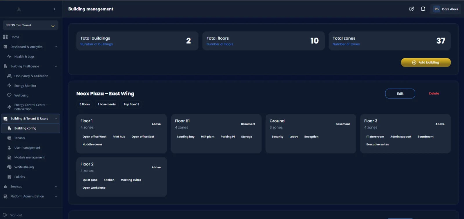Click the Platform Administration icon
The image size is (464, 219).
click(5, 196)
